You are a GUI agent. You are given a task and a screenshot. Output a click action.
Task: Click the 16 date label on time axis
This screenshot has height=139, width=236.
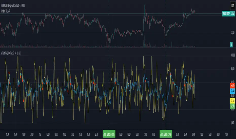[40, 134]
